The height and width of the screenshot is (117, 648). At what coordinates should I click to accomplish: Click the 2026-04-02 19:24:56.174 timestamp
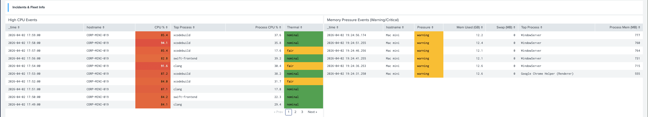click(346, 35)
